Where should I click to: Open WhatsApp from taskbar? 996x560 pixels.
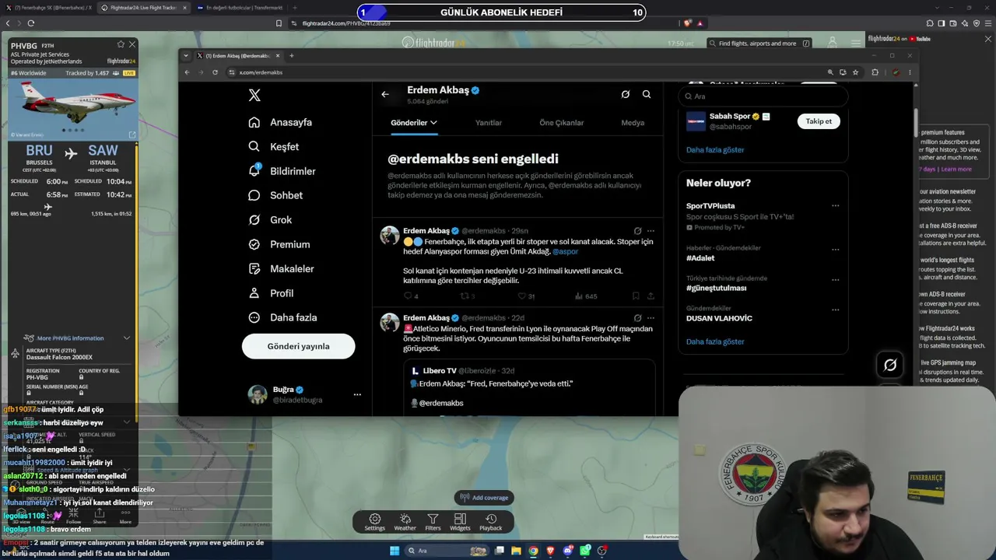585,551
